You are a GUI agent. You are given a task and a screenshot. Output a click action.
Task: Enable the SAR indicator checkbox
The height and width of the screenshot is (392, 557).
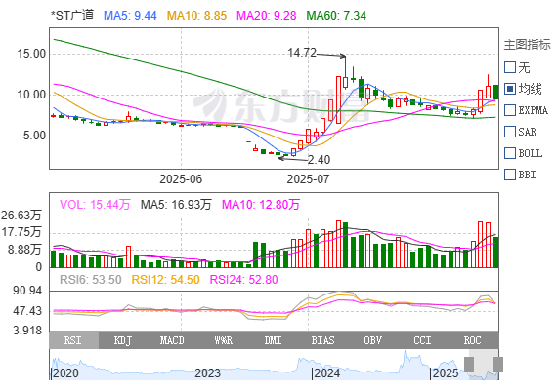click(510, 132)
